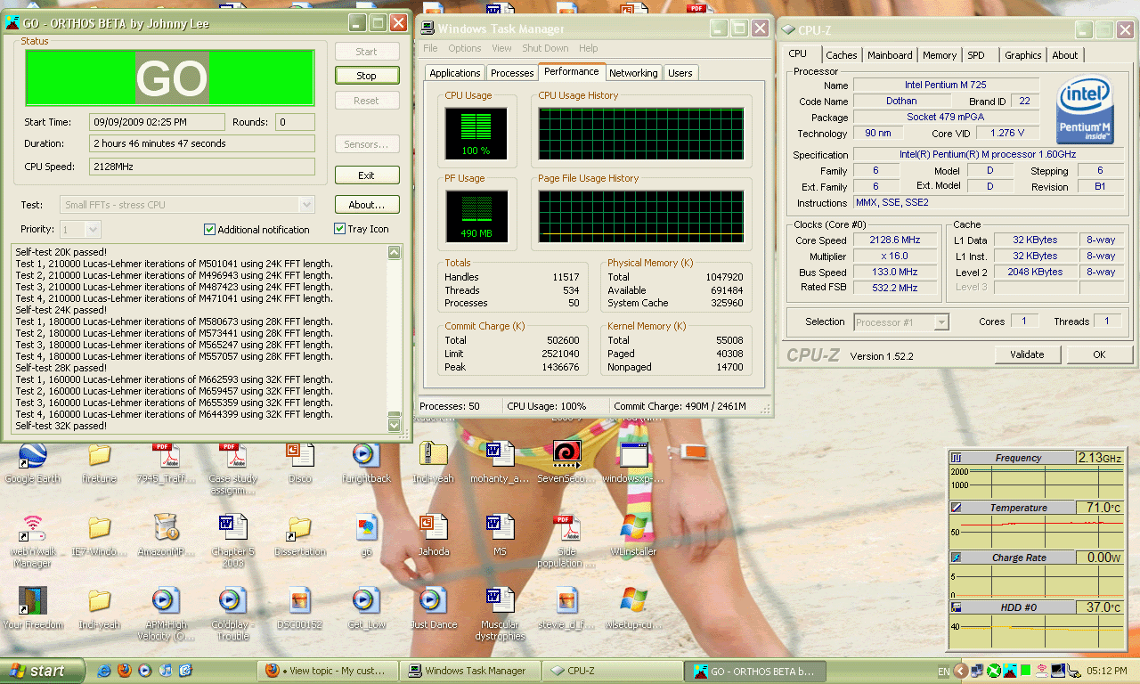Open the Mainboard tab in CPU-Z
Image resolution: width=1140 pixels, height=684 pixels.
pos(890,55)
